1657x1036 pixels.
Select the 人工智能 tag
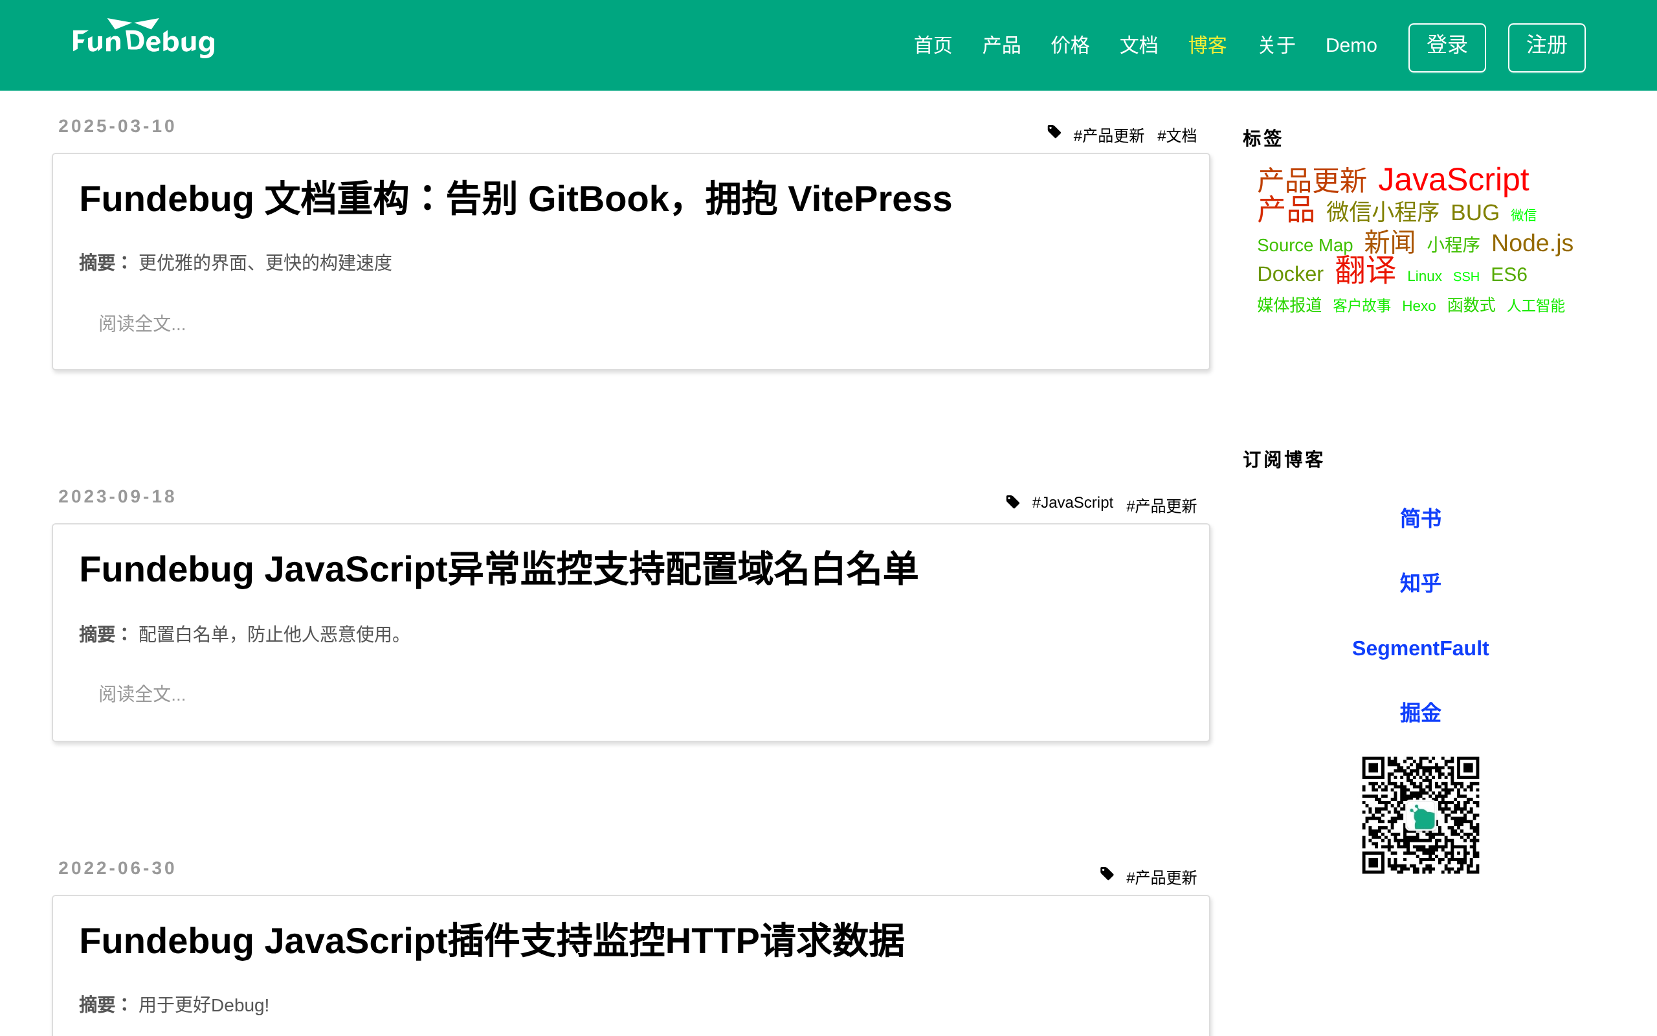1536,306
